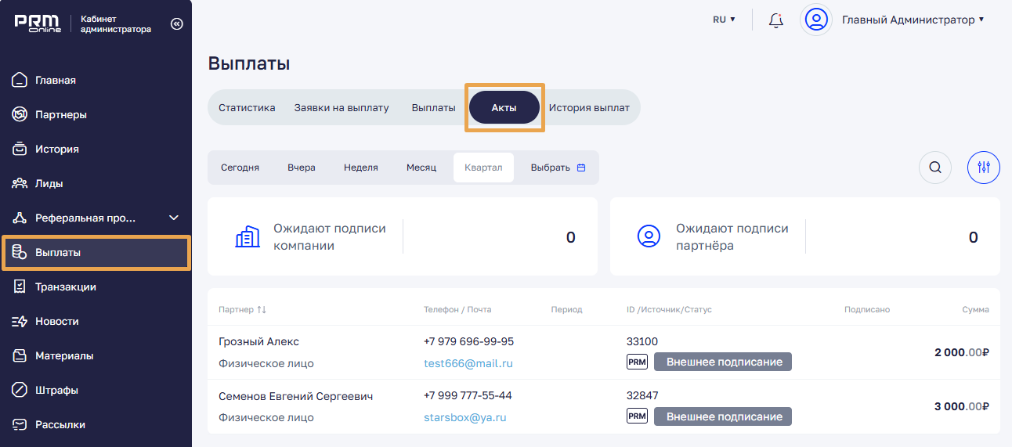Switch to the Заявки на выплату tab

point(342,107)
